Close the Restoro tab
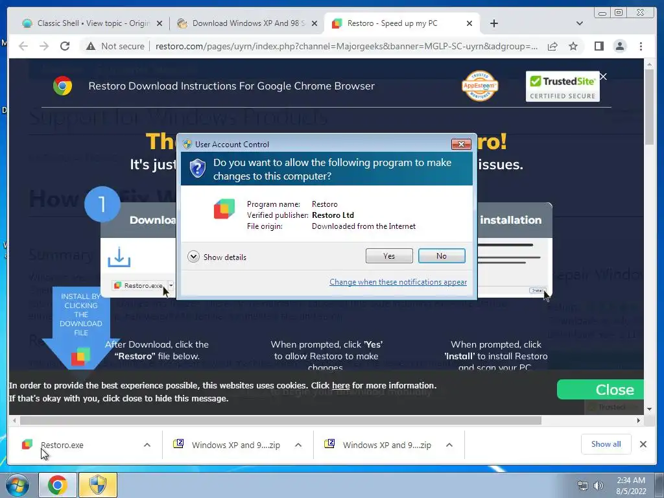The width and height of the screenshot is (664, 498). (469, 24)
